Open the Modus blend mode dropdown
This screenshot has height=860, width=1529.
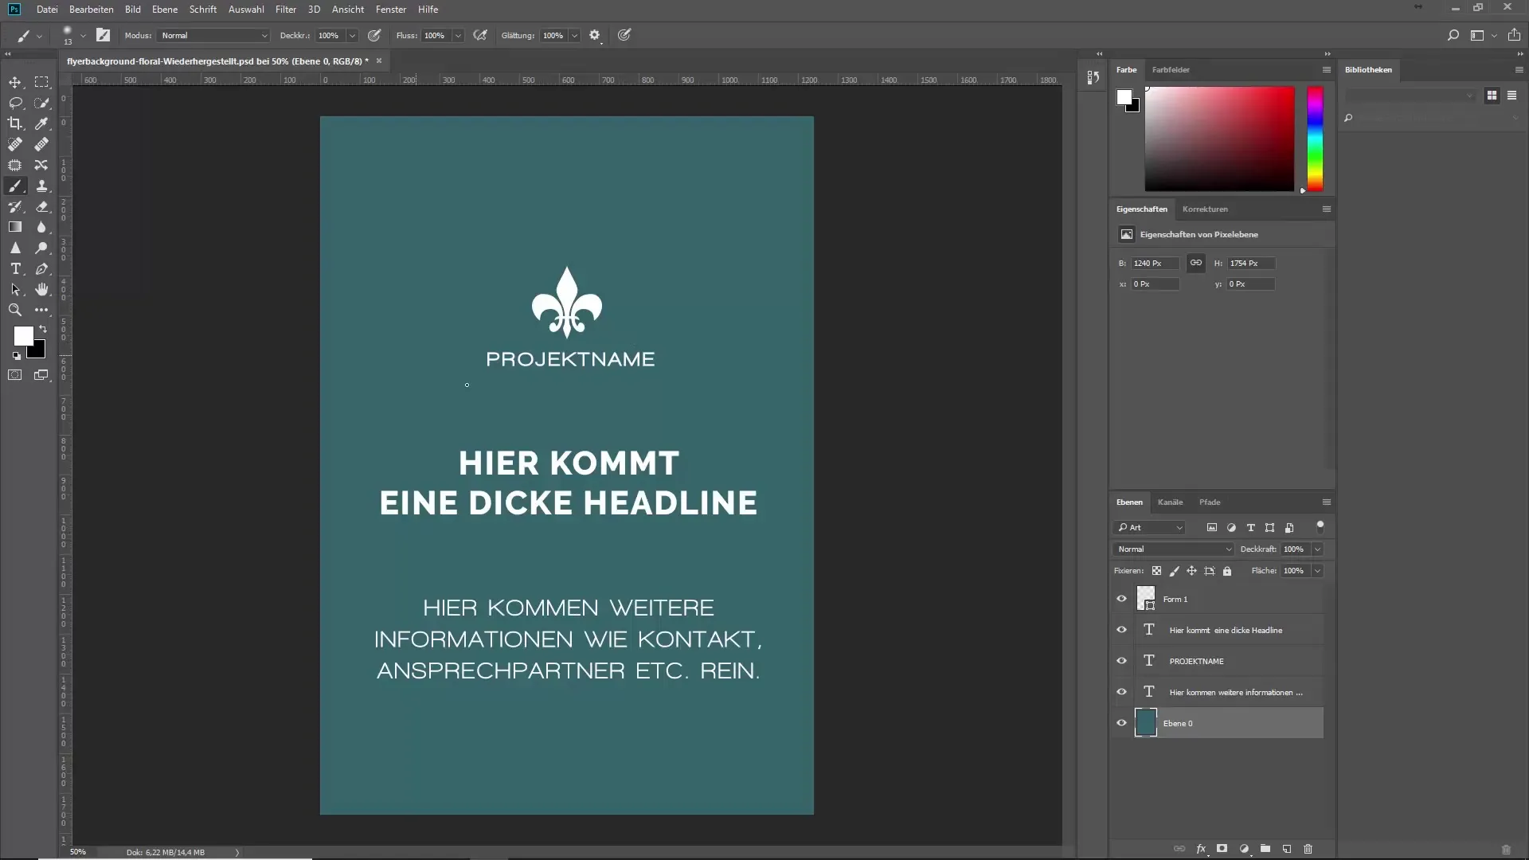[x=214, y=35]
